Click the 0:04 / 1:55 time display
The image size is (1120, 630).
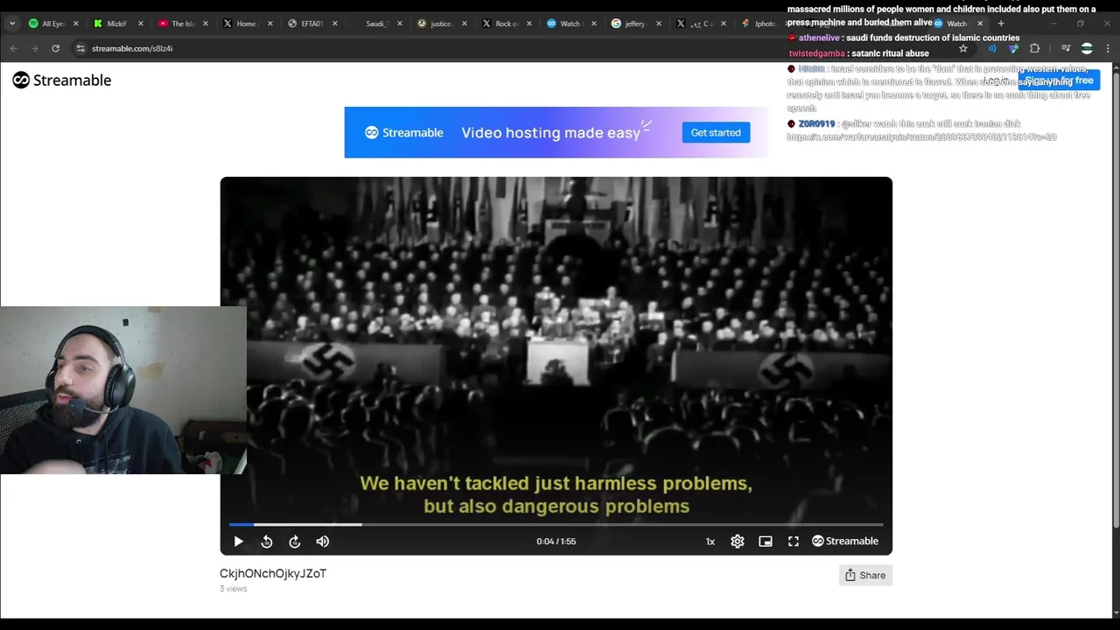click(556, 542)
